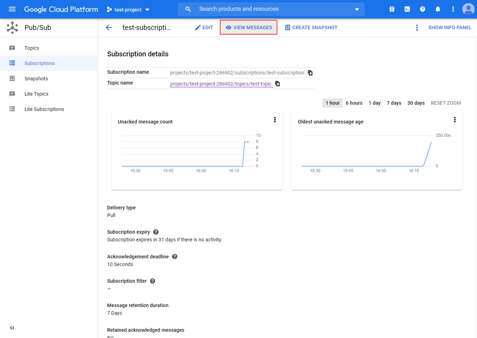Click the Lite Subscriptions sidebar icon

click(12, 109)
